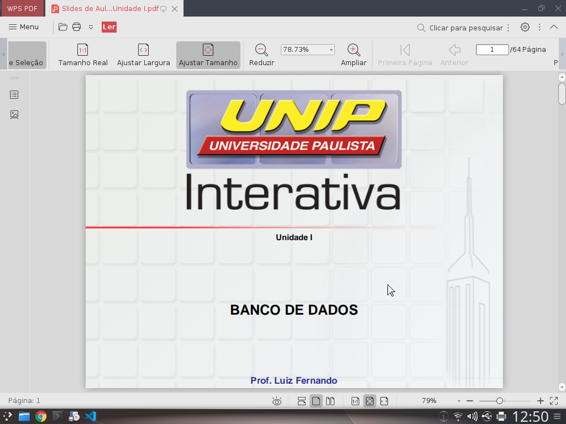
Task: Collapse the ribbon with the up chevron
Action: [x=554, y=27]
